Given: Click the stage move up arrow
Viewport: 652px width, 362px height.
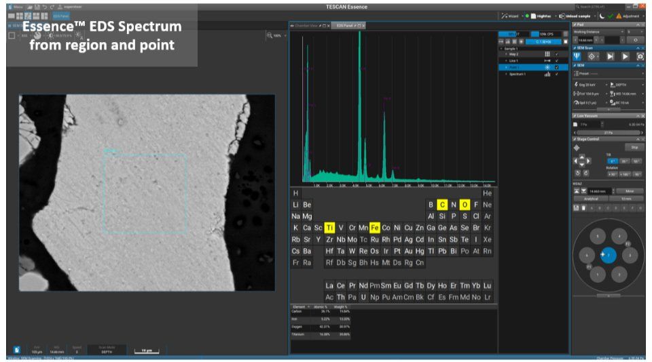Looking at the screenshot, I should [582, 157].
